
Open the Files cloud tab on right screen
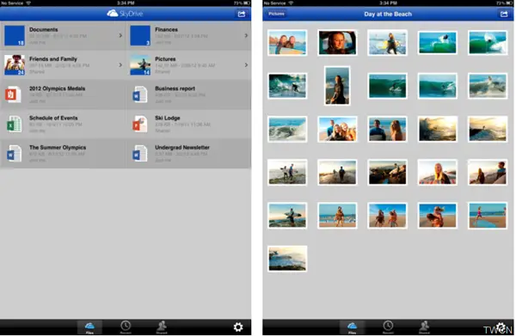click(x=352, y=327)
